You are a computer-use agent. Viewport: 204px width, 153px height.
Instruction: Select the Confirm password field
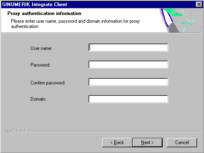coord(128,82)
